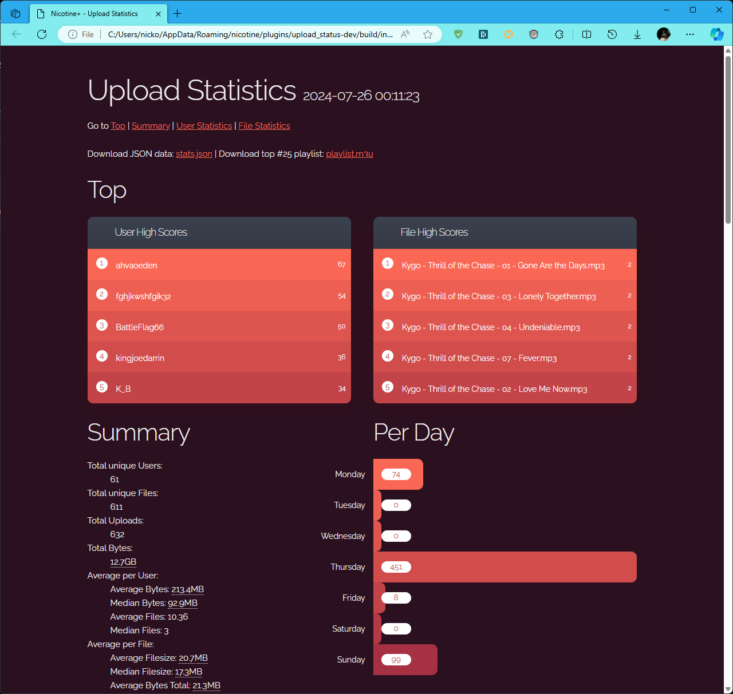This screenshot has height=694, width=733.
Task: Open the site information icon beside File
Action: pos(73,34)
